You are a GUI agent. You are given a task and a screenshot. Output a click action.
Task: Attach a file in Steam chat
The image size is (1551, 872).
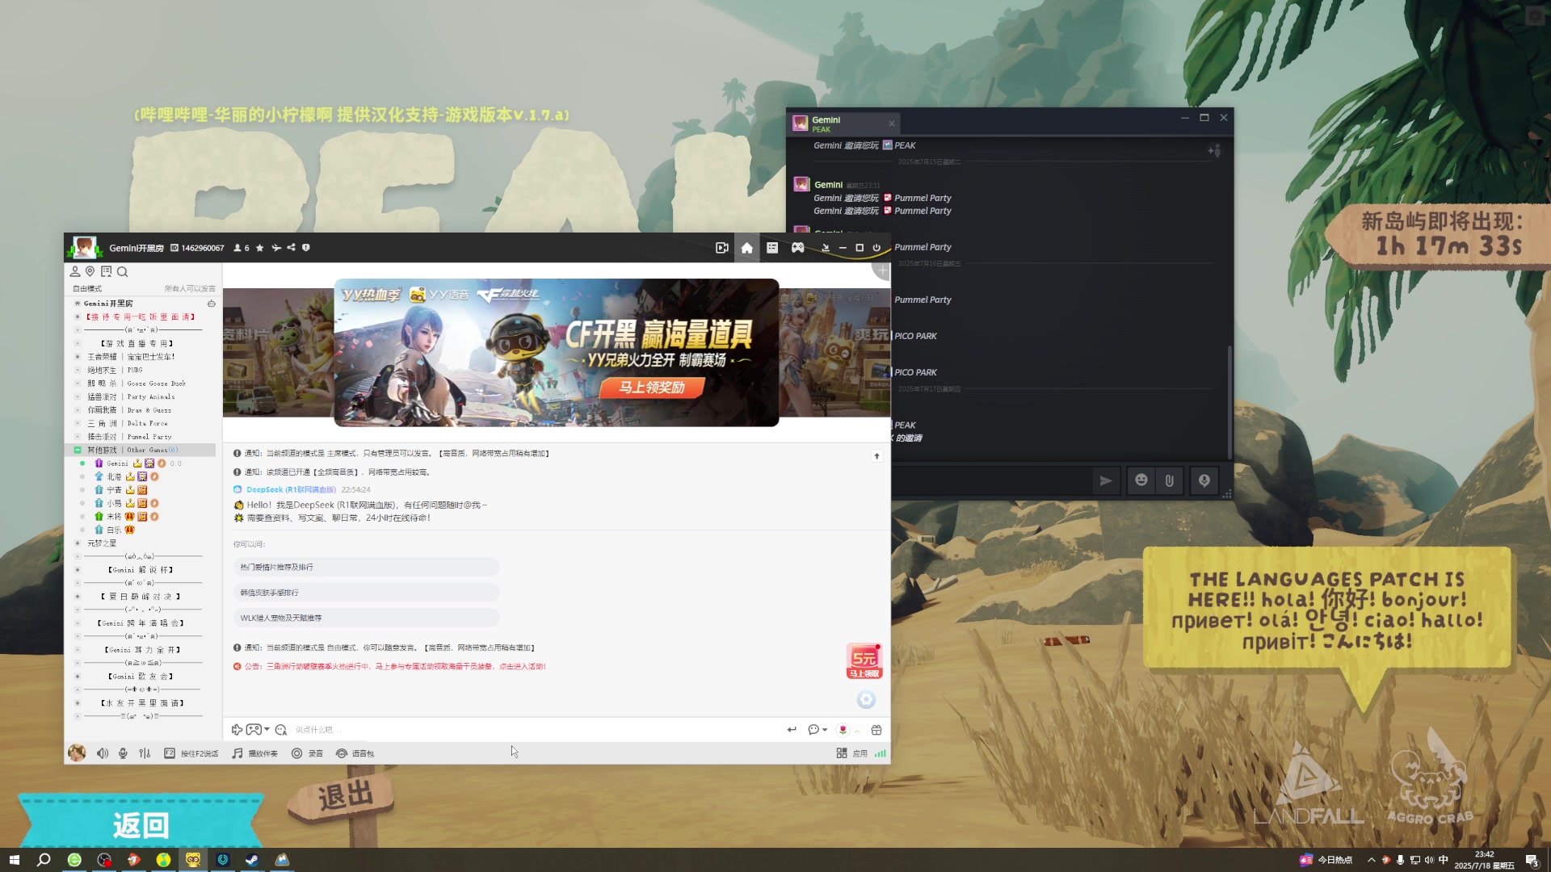click(x=1169, y=481)
